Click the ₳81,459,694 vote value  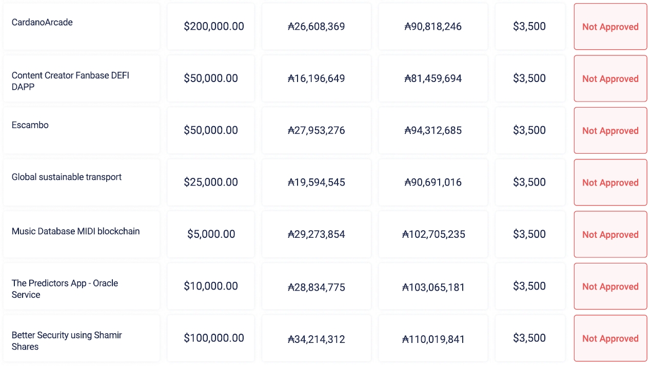pos(433,79)
